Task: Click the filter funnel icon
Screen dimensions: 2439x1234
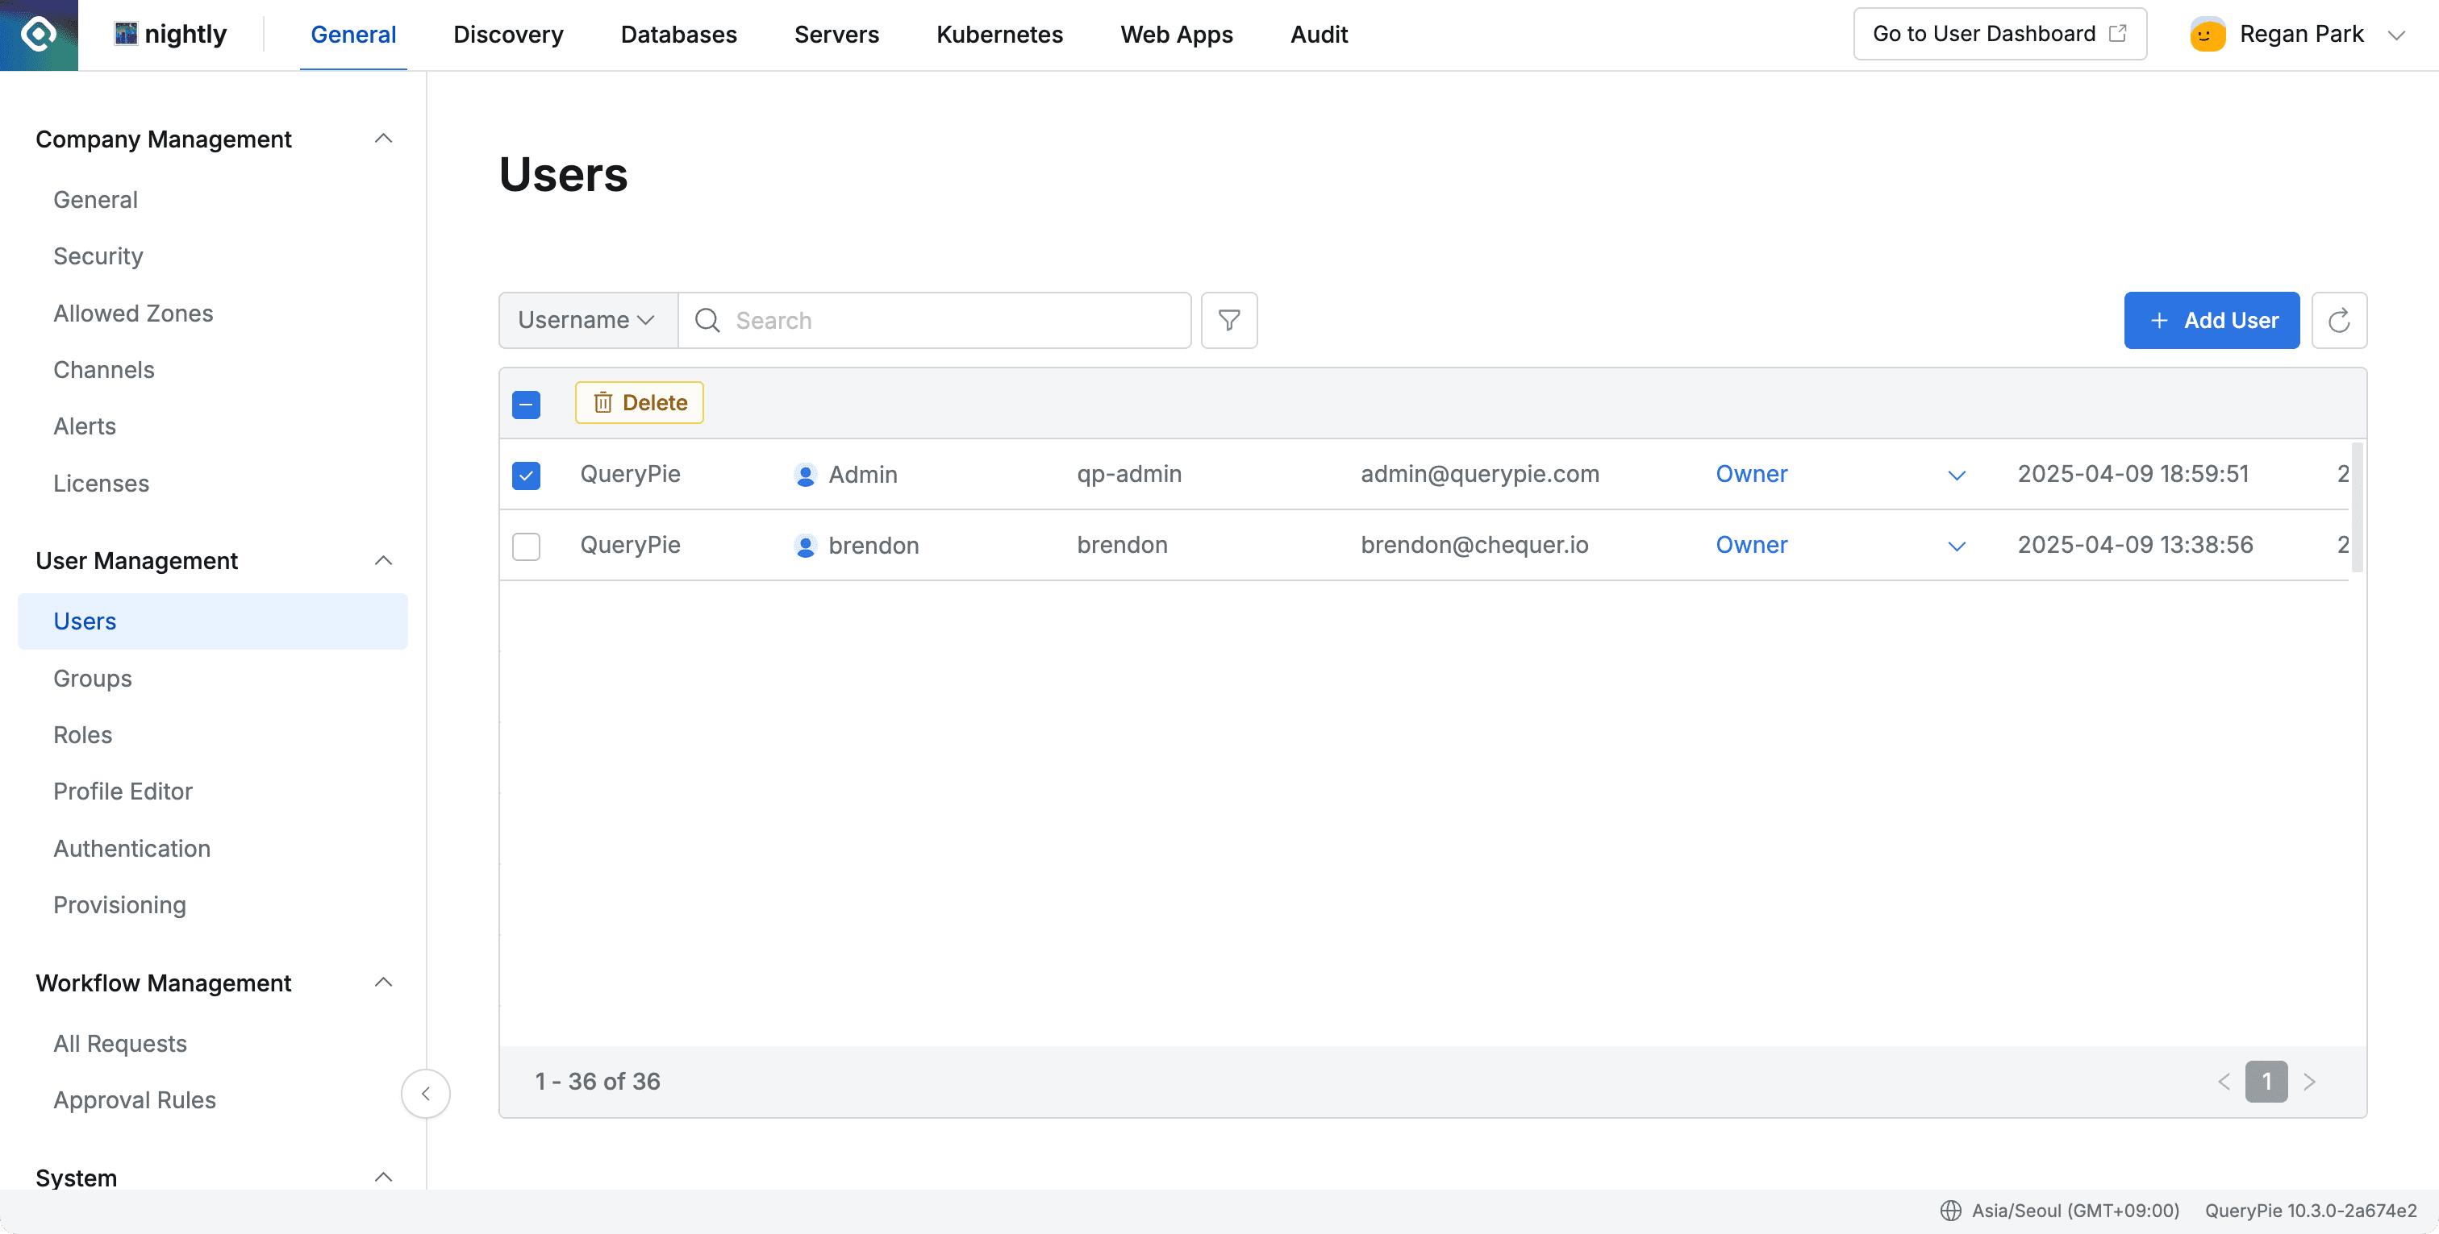Action: 1229,320
